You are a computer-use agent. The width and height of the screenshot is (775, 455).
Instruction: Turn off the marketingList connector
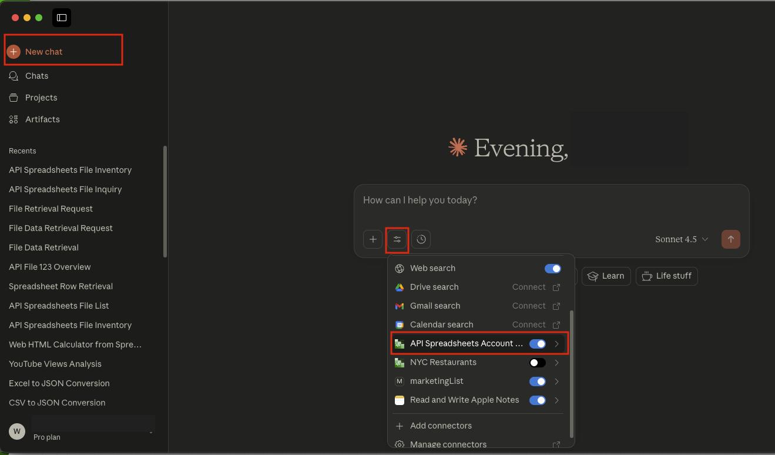click(538, 381)
